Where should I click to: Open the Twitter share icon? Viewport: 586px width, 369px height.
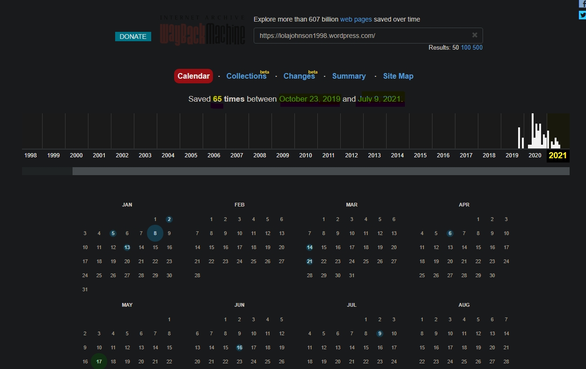(x=582, y=15)
